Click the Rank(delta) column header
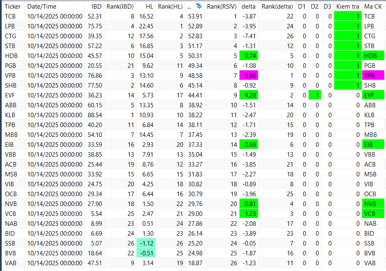The image size is (386, 271). (x=277, y=7)
